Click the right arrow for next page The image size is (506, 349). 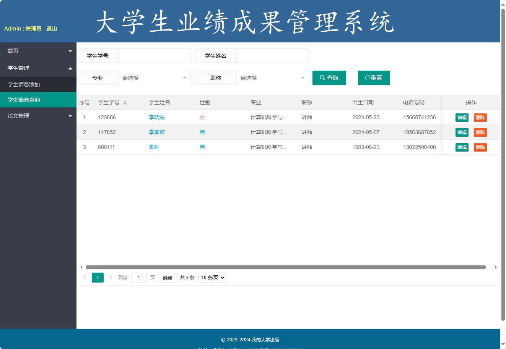point(111,278)
